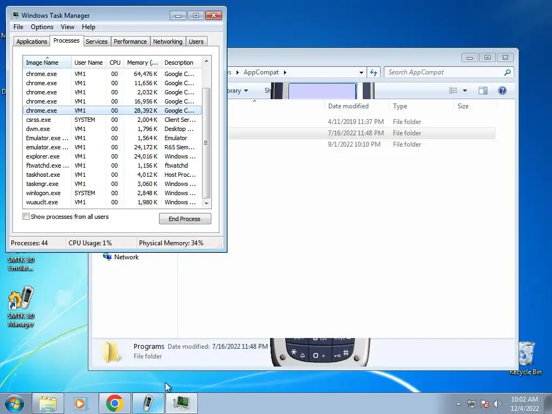Viewport: 552px width, 414px height.
Task: Open the View menu in Task Manager
Action: click(67, 27)
